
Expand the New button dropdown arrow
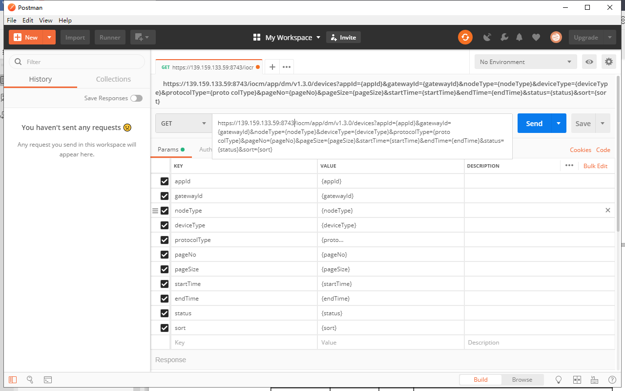tap(49, 37)
